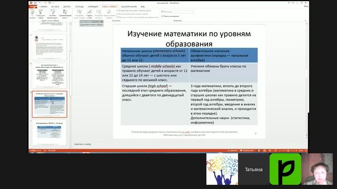Open the Monitor (Монитор) selection dropdown
Image resolution: width=337 pixels, height=189 pixels.
point(183,12)
